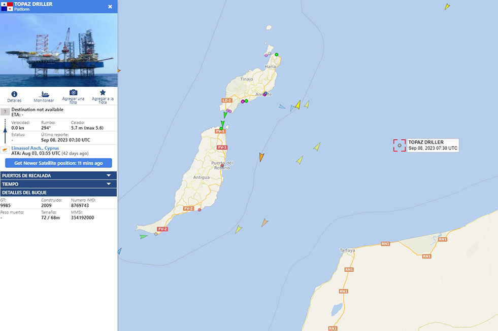Image resolution: width=498 pixels, height=331 pixels.
Task: Click the green vessel arrow southwest of Fuerteventura
Action: [143, 237]
